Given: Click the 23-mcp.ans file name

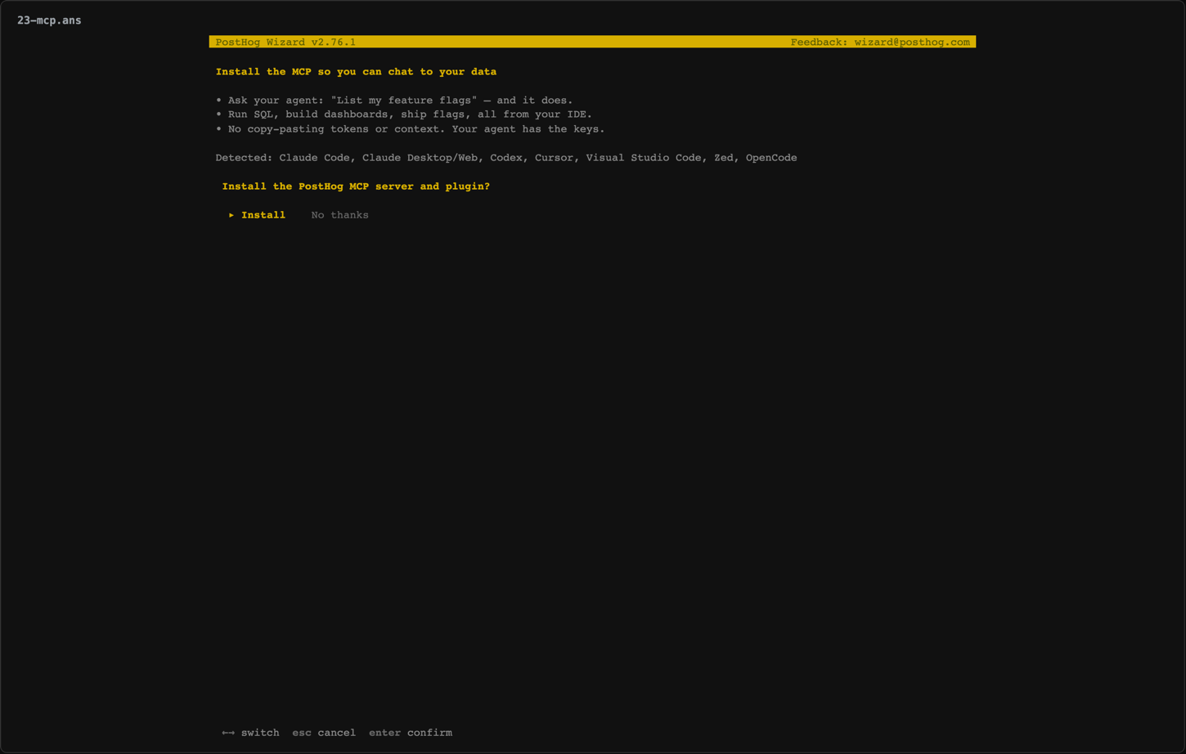Looking at the screenshot, I should tap(49, 20).
